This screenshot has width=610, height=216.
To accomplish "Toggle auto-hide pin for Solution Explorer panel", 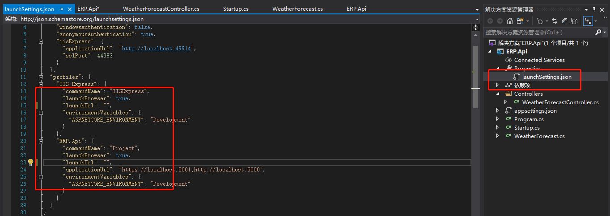I will point(594,9).
